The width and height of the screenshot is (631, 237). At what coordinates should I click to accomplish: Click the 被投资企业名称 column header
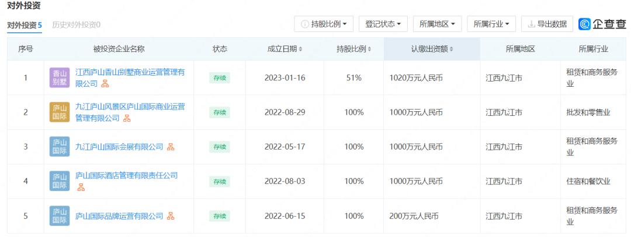[119, 49]
